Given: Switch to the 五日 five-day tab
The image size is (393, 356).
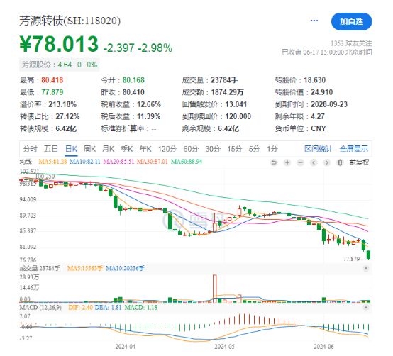Looking at the screenshot, I should [x=51, y=149].
